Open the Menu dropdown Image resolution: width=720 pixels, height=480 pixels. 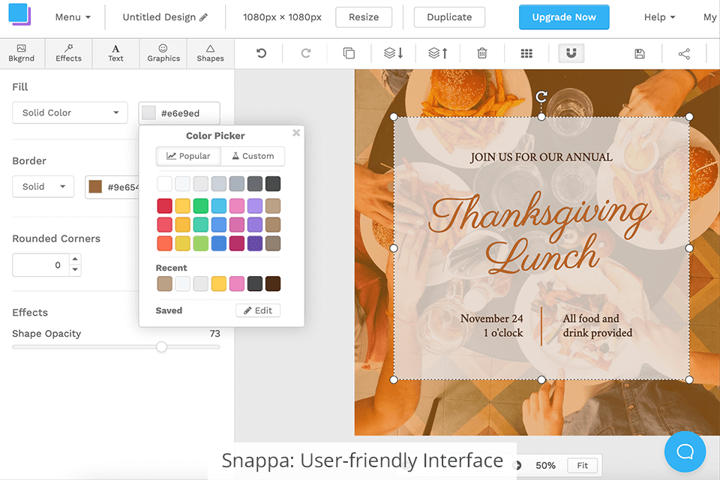[x=73, y=17]
